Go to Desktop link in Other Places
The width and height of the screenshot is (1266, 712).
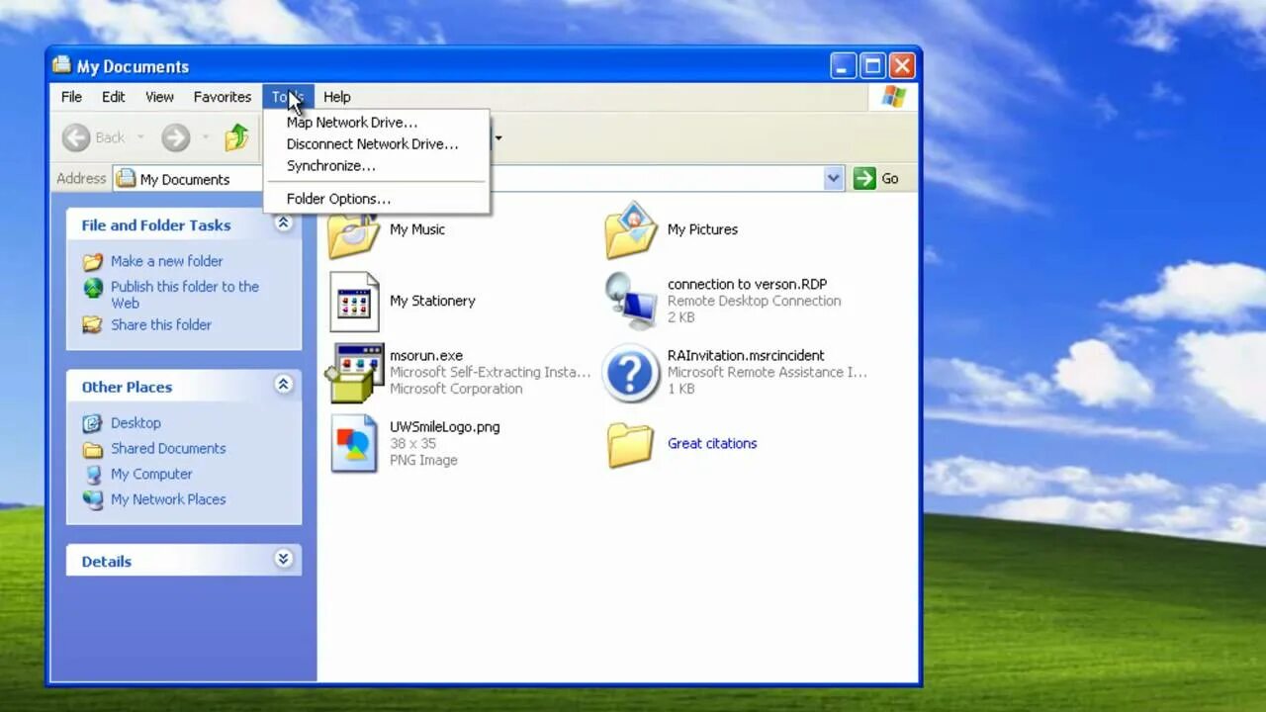tap(136, 422)
